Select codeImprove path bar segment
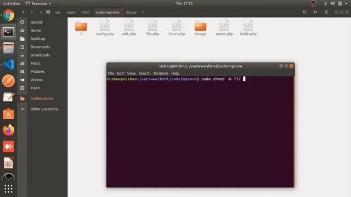 tap(107, 12)
